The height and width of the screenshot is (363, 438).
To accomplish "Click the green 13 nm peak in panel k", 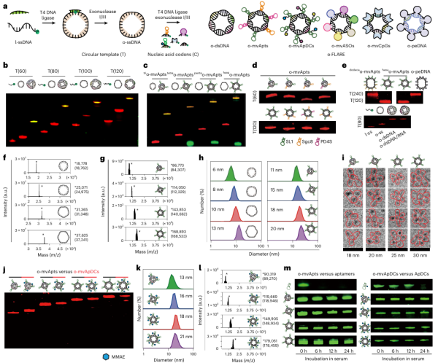I will click(172, 281).
